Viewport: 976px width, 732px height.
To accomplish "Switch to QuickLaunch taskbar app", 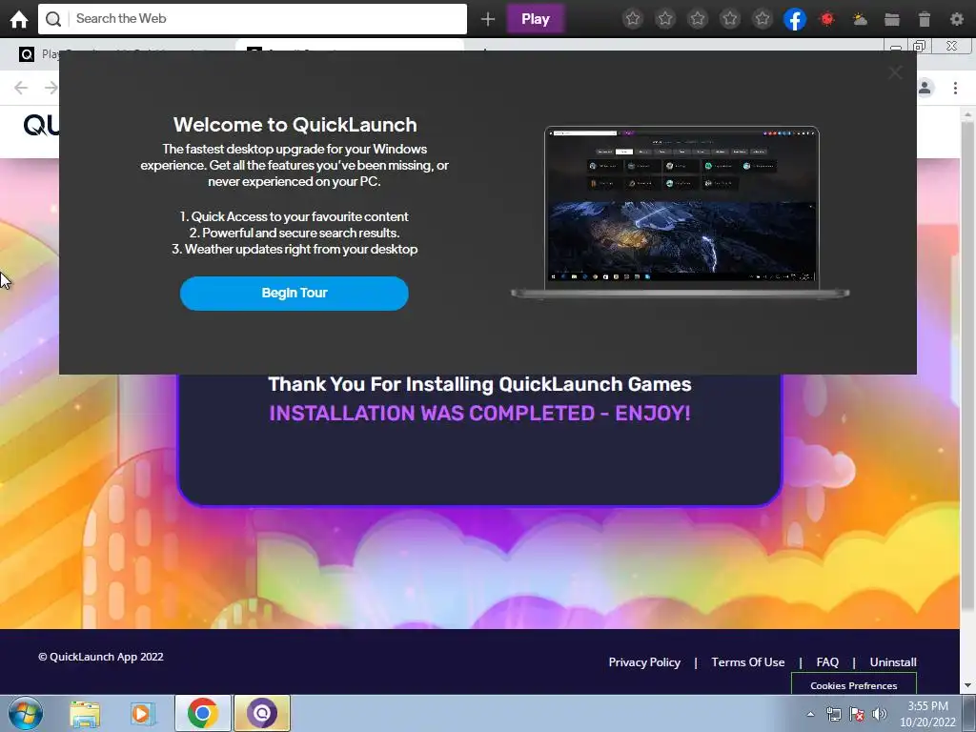I will (x=262, y=713).
